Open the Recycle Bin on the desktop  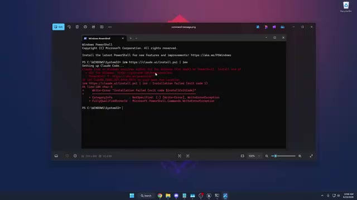tap(346, 7)
